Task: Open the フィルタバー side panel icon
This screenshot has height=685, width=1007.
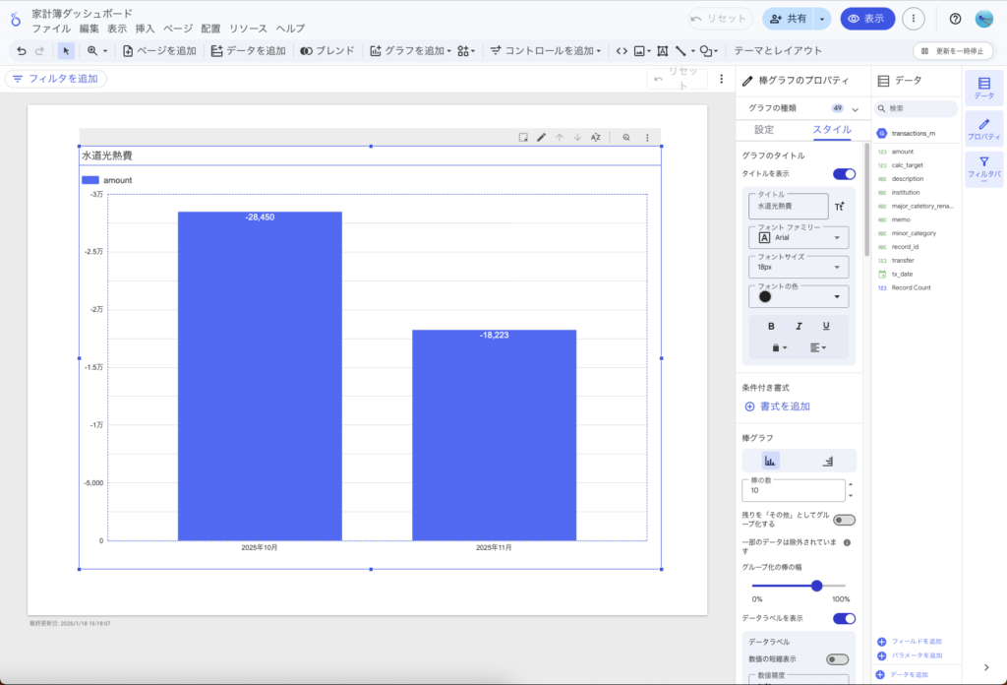Action: [983, 167]
